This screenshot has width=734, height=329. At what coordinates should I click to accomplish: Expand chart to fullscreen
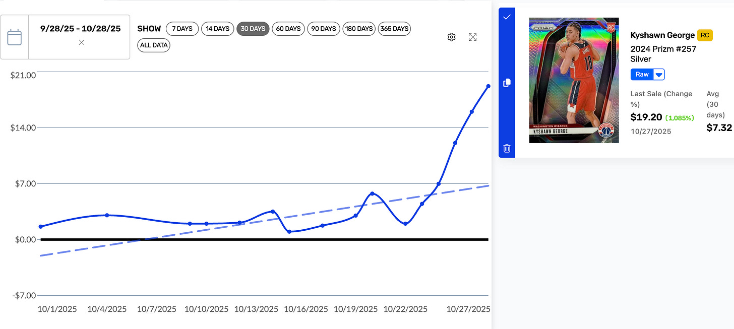tap(472, 37)
